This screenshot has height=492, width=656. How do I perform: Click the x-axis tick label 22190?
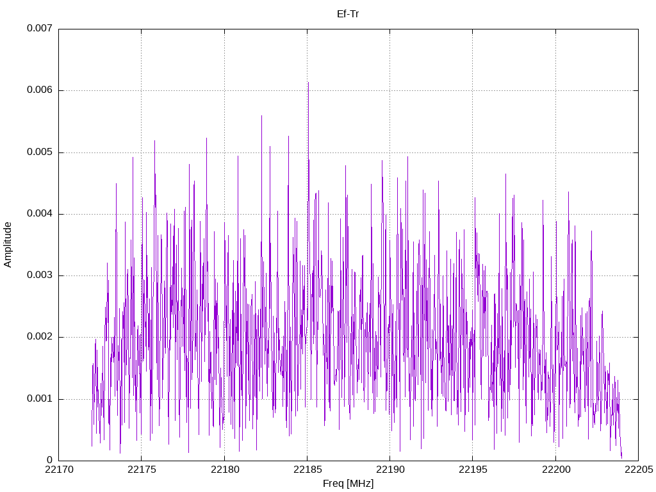click(390, 470)
